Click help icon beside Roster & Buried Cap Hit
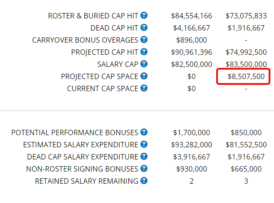Image resolution: width=274 pixels, height=203 pixels. coord(144,15)
